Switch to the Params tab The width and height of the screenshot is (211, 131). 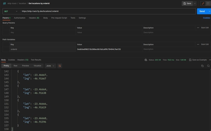6,18
